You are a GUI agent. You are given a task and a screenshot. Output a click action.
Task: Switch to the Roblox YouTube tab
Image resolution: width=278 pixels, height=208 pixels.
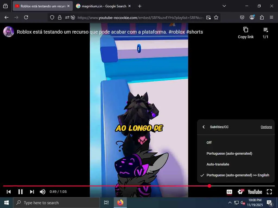(x=43, y=6)
